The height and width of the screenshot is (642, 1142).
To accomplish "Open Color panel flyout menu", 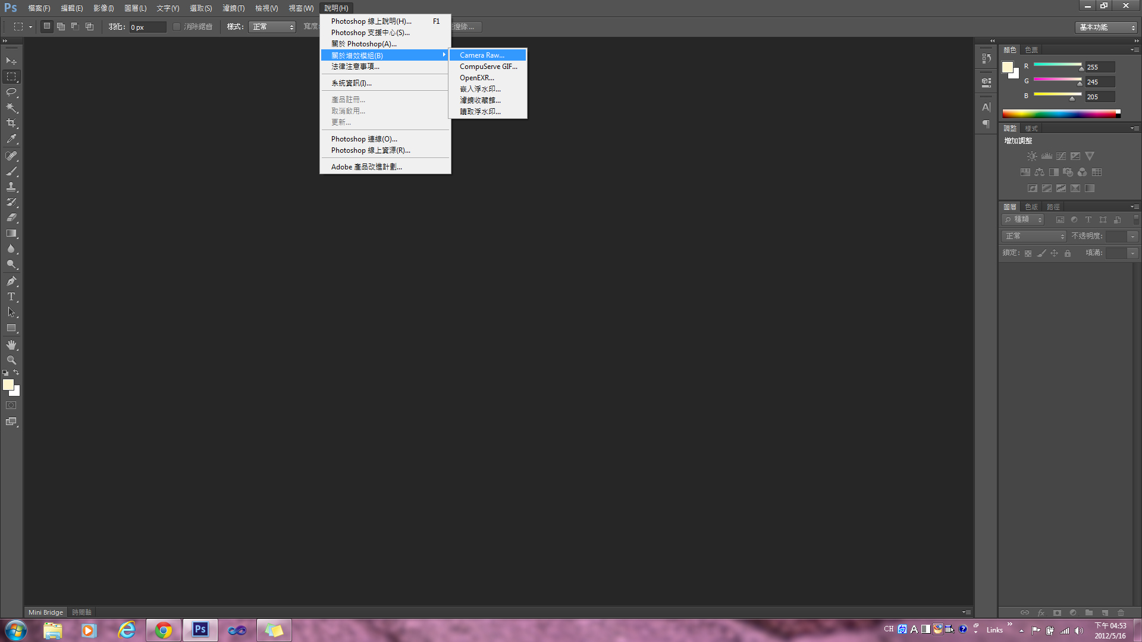I will tap(1135, 50).
